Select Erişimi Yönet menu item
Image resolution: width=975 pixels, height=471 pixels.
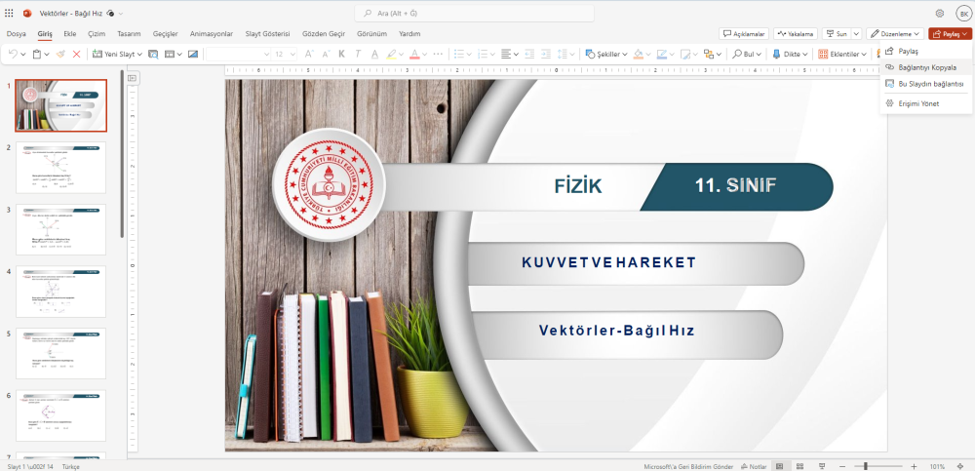pos(926,103)
